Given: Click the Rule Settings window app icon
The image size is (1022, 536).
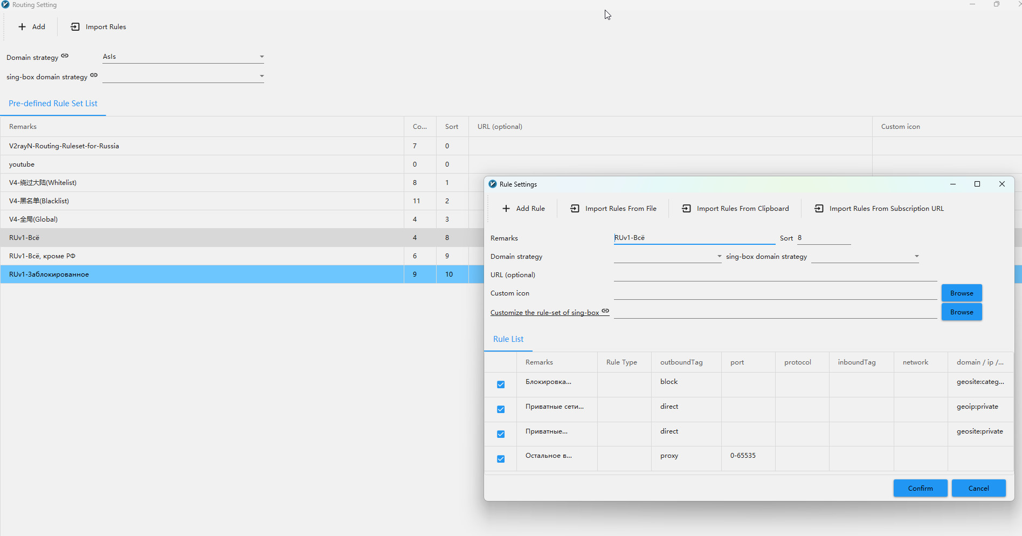Looking at the screenshot, I should click(x=493, y=184).
